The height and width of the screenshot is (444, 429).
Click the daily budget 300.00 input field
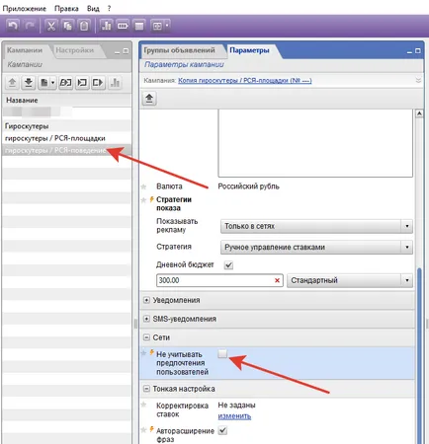coord(219,280)
